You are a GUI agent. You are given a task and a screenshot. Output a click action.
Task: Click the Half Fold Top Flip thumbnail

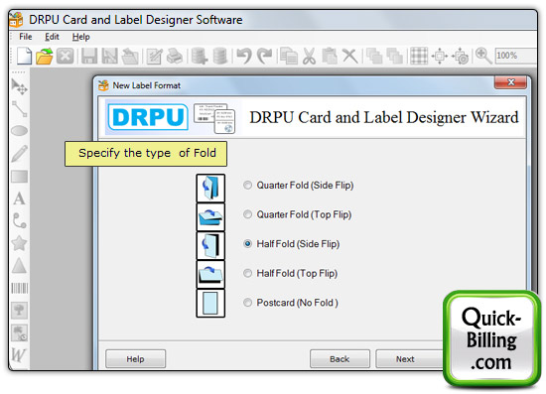tap(210, 275)
